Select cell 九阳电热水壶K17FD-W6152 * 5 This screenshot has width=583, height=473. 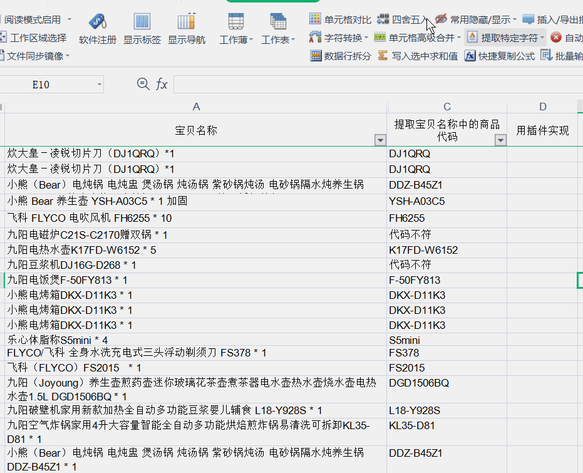(x=196, y=250)
